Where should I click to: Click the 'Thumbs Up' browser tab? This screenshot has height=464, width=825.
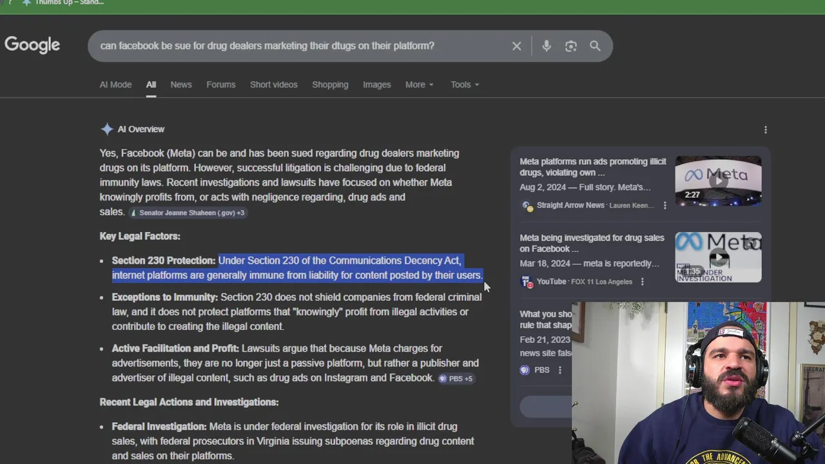click(64, 3)
